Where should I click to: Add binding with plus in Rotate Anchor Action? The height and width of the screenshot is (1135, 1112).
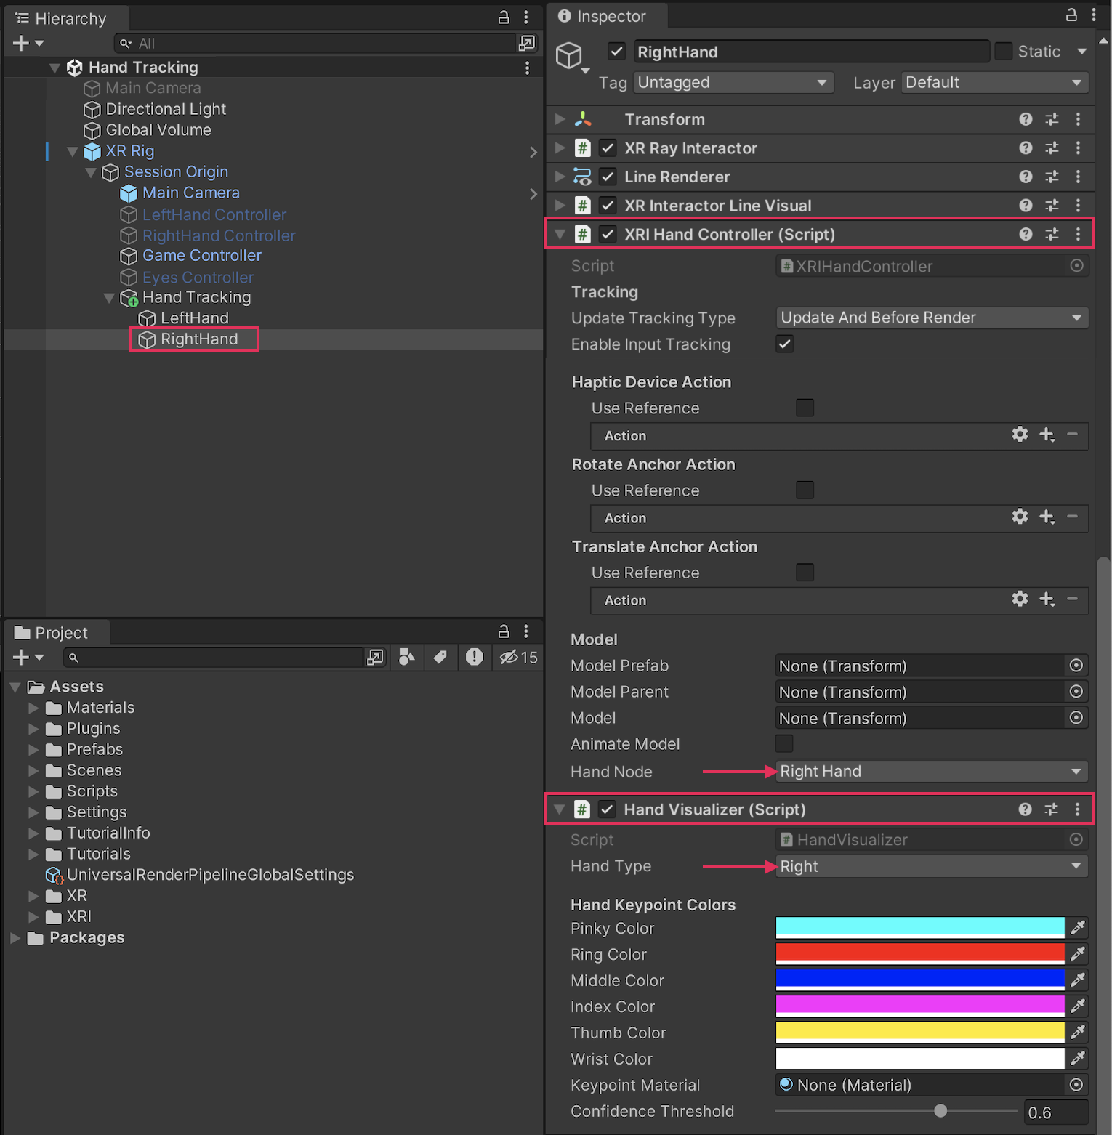(x=1047, y=517)
